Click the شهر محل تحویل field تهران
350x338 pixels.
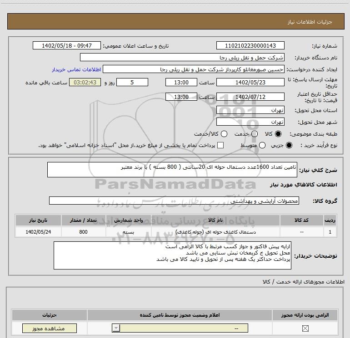250,122
